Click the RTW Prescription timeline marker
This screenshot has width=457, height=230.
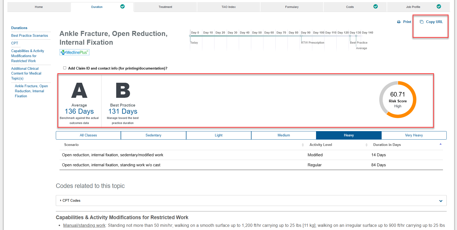(301, 36)
